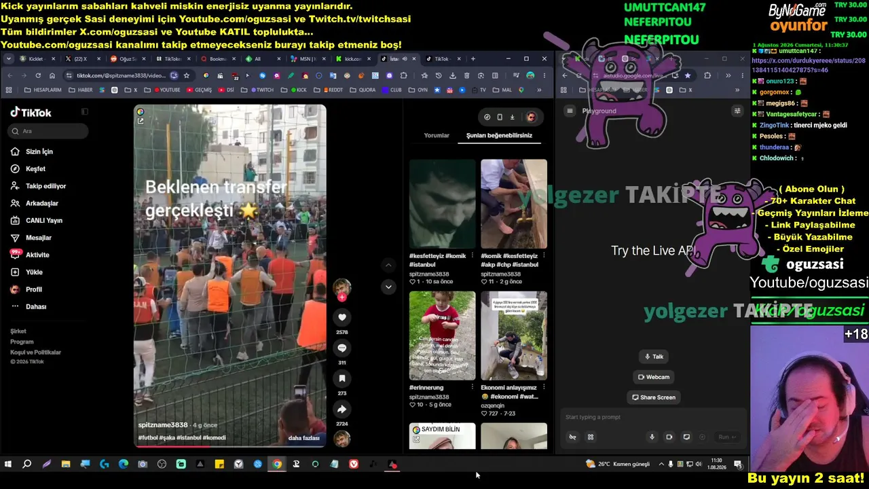The width and height of the screenshot is (869, 489).
Task: Enable Webcam in AI Studio
Action: 654,377
